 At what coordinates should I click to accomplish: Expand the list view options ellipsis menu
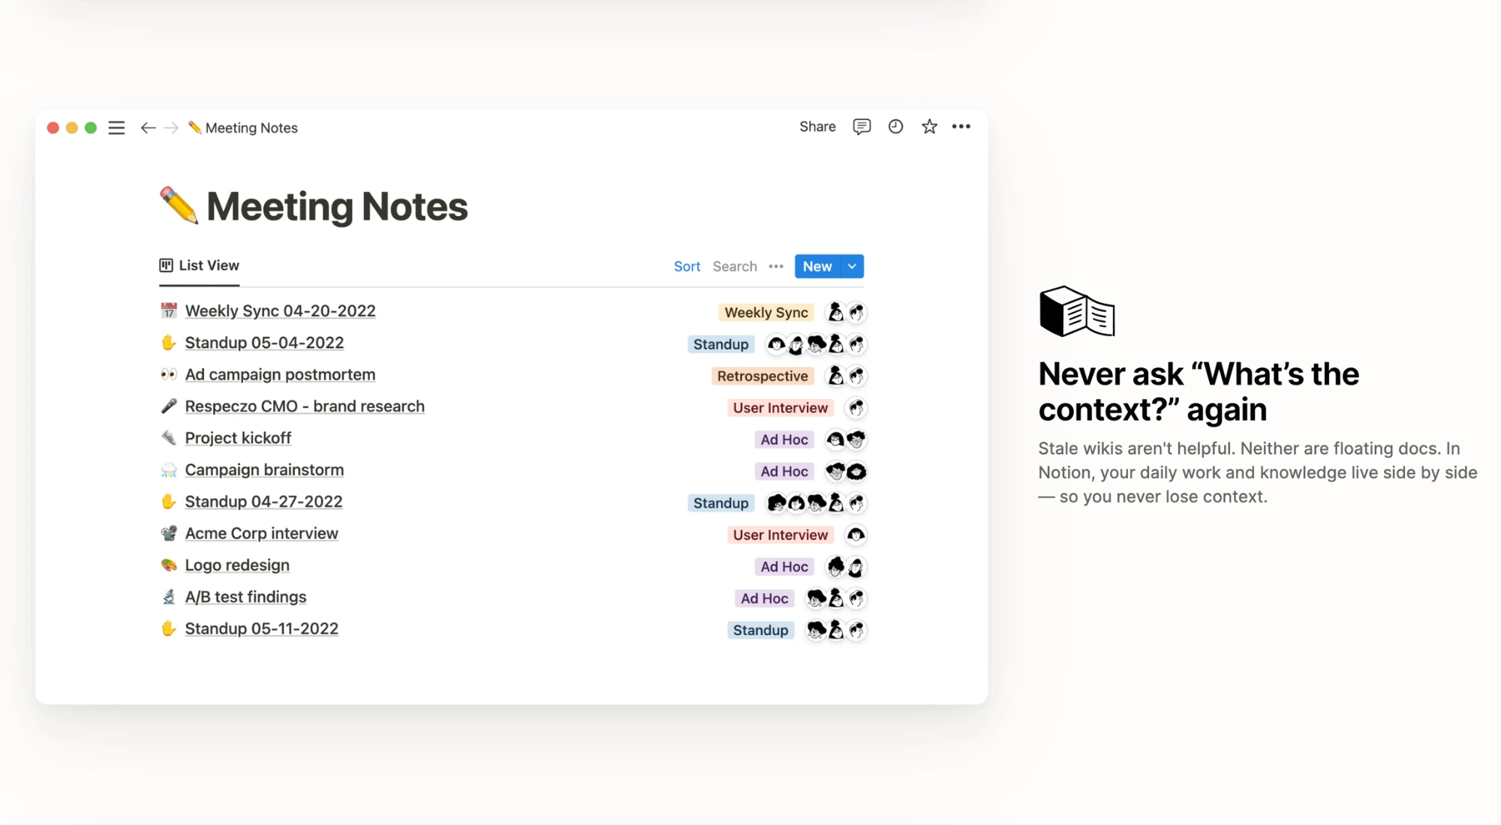tap(777, 266)
